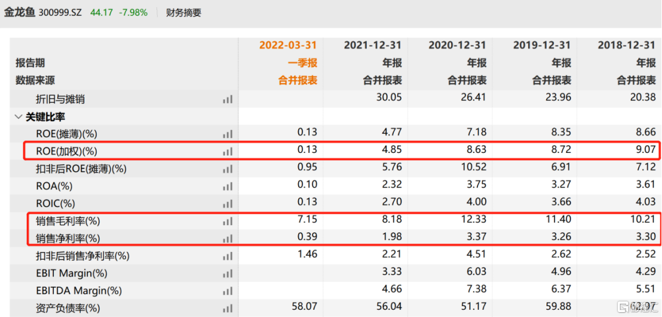
Task: Click orange 合并报表 under 2022-03-31
Action: click(298, 81)
